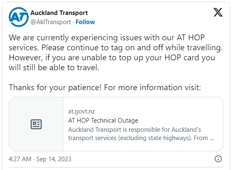Click the line 'services. Please continue to tag on'
Viewport: 232px width, 170px height.
point(116,48)
